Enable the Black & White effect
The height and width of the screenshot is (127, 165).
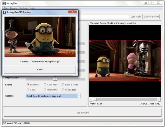point(63,85)
